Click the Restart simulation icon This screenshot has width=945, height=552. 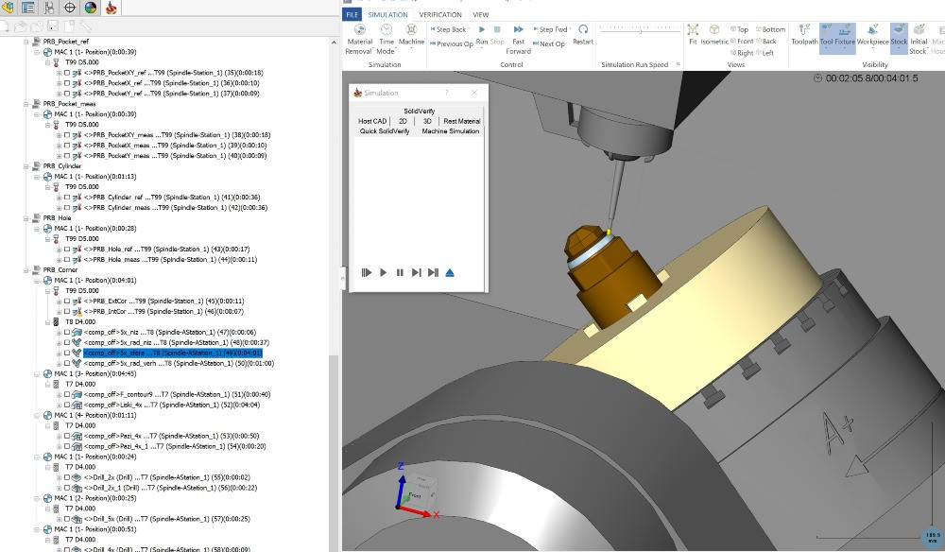582,28
